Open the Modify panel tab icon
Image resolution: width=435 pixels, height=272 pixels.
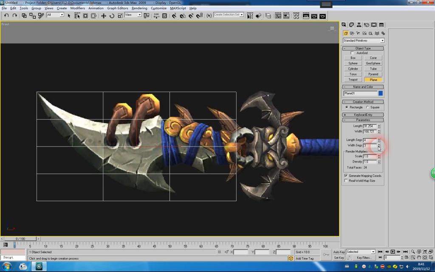[352, 25]
